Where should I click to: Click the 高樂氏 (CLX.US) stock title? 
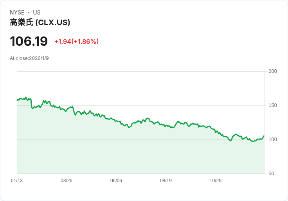(40, 23)
